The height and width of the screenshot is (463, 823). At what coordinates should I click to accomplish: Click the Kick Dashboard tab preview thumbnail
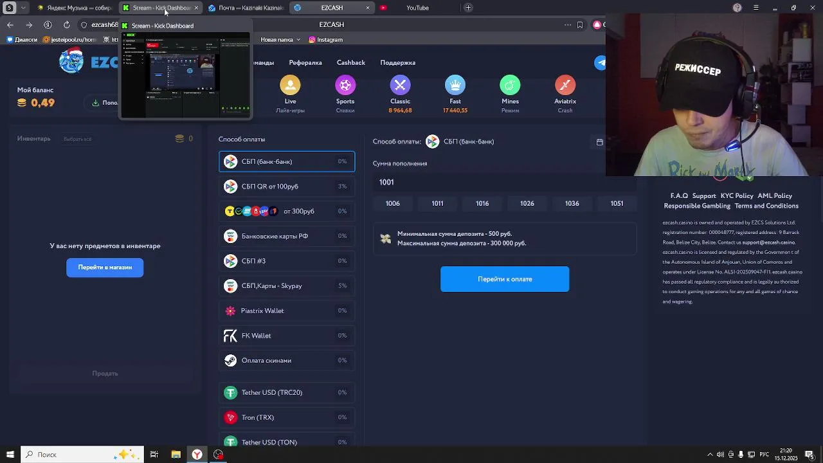pyautogui.click(x=186, y=75)
